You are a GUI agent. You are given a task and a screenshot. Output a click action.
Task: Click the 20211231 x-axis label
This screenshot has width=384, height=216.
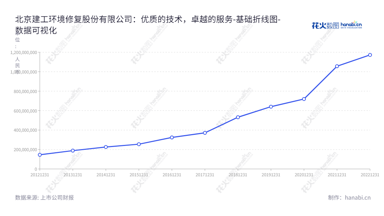(x=337, y=175)
